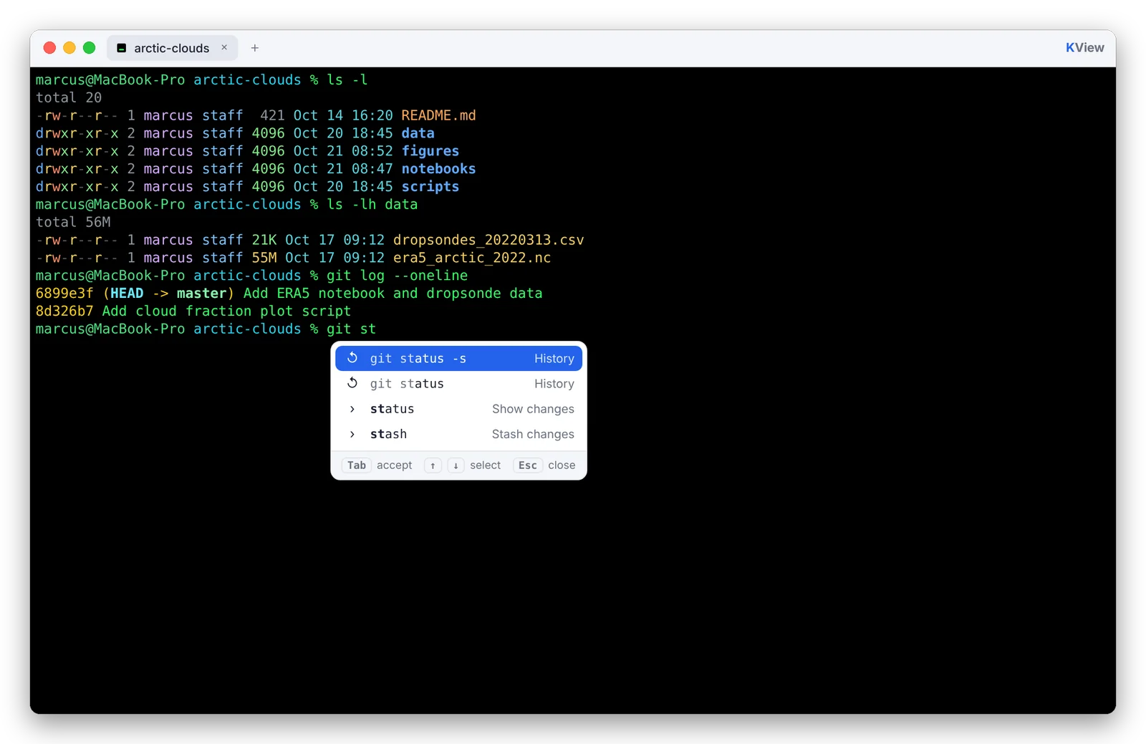Viewport: 1146px width, 744px height.
Task: Click the Tab accept key hint
Action: pyautogui.click(x=357, y=465)
